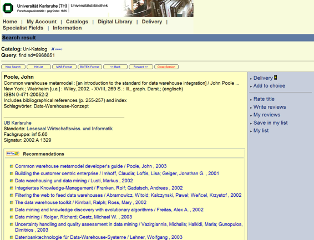Click the Forward >> button
Screen dimensions: 314x240
click(141, 67)
